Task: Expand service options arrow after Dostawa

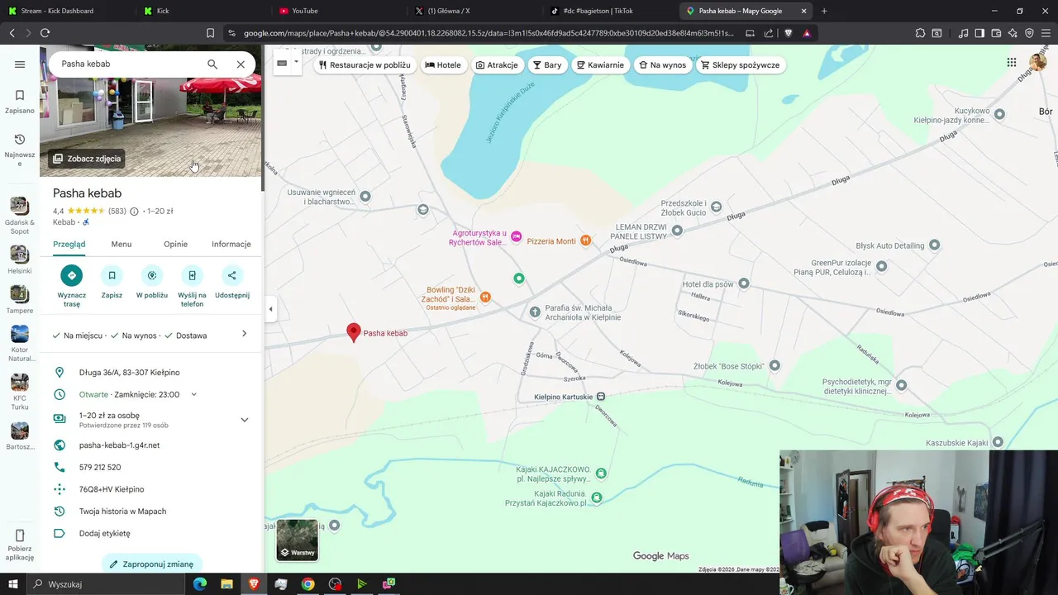Action: (x=244, y=334)
